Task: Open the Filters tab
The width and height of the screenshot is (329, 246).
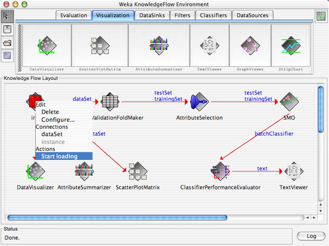Action: coord(182,15)
